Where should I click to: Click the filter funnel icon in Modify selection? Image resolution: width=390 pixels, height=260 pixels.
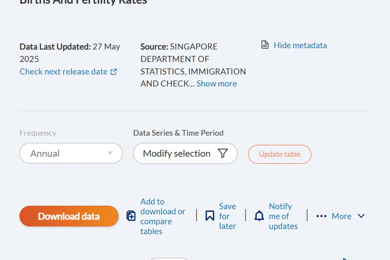[x=223, y=154]
